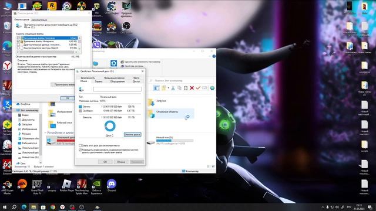The image size is (376, 211).
Task: Open the 'Оборудование' tab in properties
Action: (117, 81)
